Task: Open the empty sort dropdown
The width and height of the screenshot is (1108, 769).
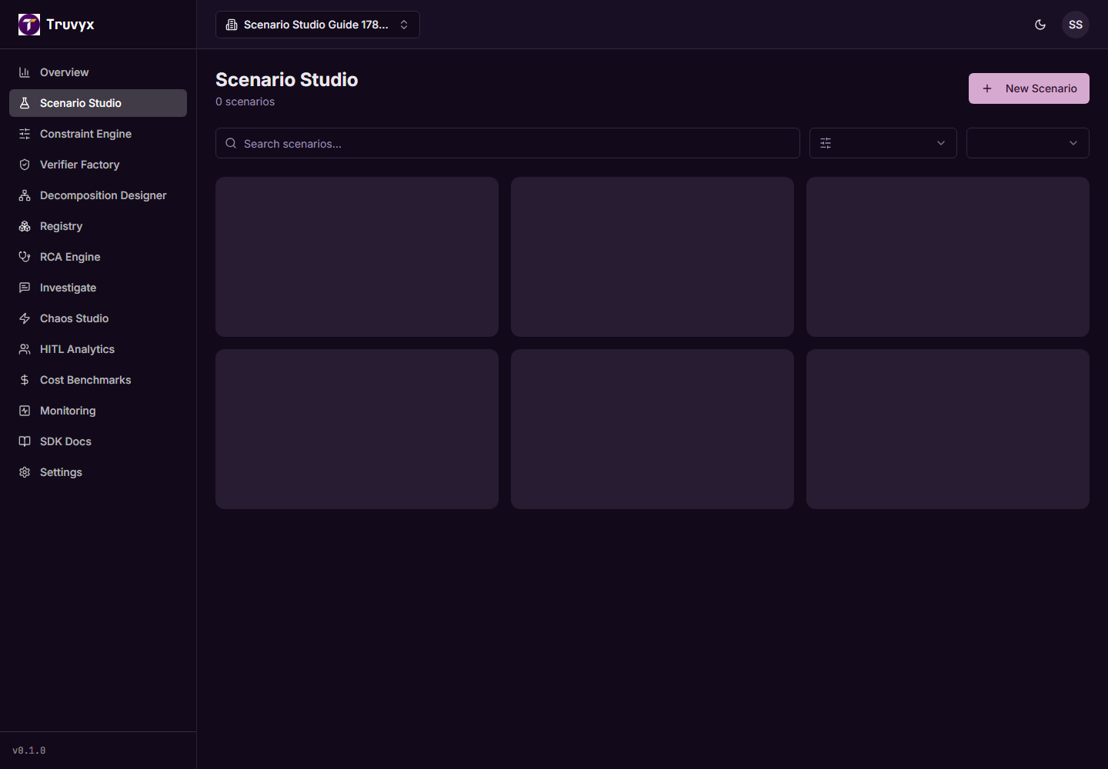Action: point(1028,143)
